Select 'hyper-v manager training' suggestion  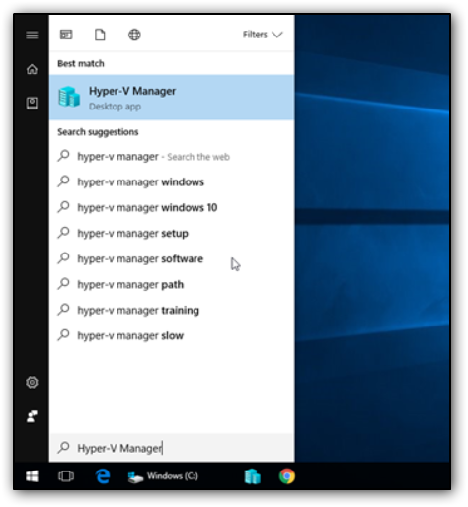tap(172, 311)
